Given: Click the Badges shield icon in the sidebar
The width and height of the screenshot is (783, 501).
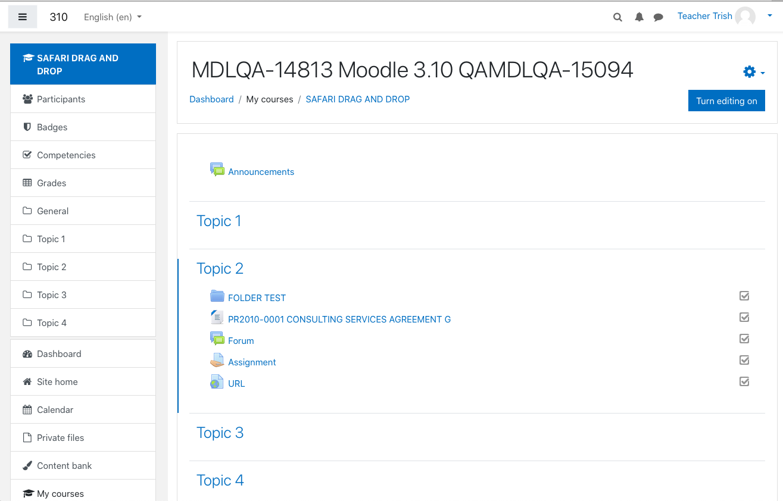Looking at the screenshot, I should click(27, 127).
